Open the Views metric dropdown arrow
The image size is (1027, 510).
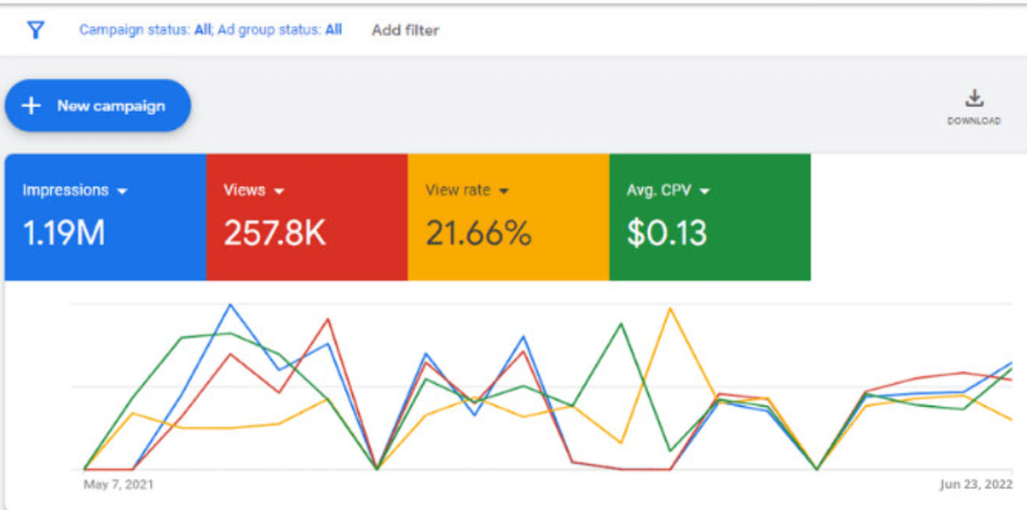pyautogui.click(x=279, y=192)
